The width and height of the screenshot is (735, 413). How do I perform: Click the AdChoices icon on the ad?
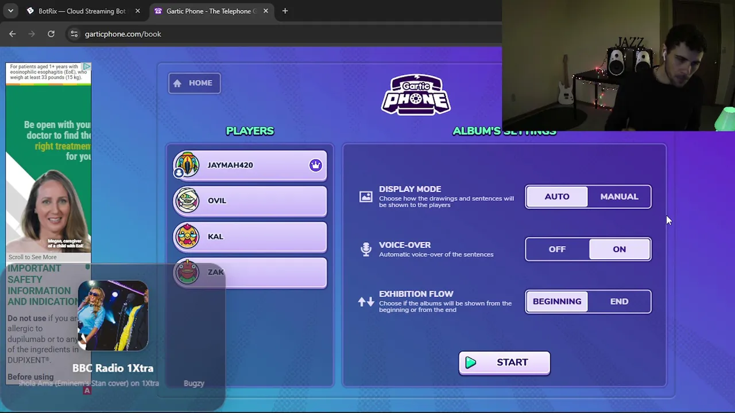[x=86, y=67]
